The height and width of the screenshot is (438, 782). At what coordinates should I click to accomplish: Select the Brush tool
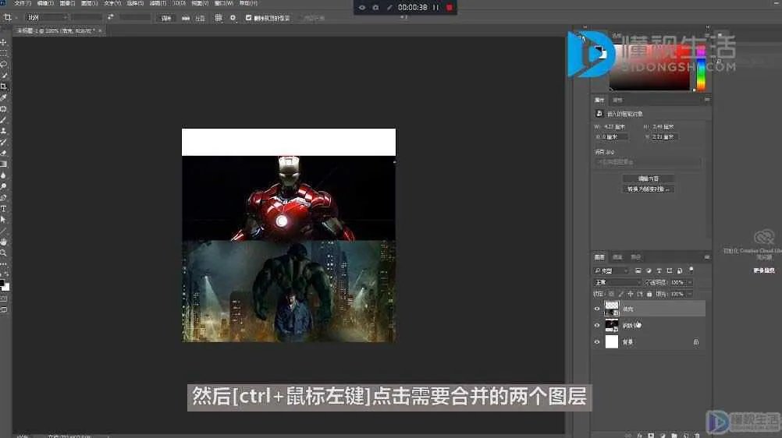click(x=3, y=120)
